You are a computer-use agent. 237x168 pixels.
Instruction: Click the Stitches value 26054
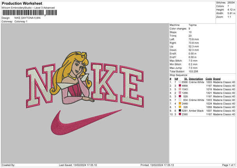231,3
